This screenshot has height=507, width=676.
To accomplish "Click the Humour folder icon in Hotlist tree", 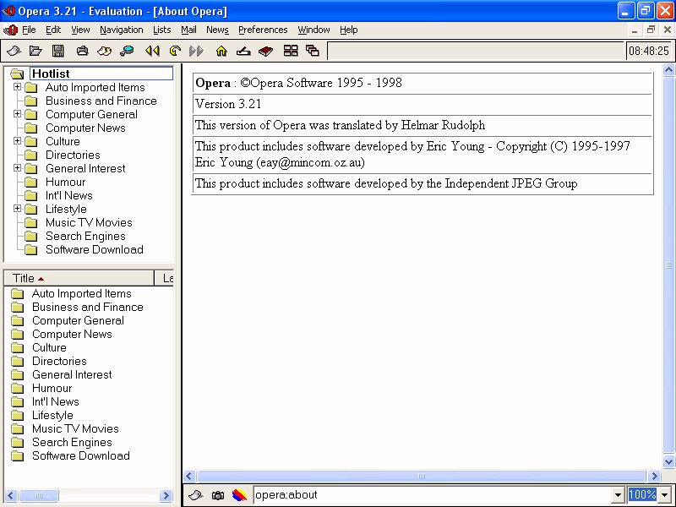I will [30, 183].
